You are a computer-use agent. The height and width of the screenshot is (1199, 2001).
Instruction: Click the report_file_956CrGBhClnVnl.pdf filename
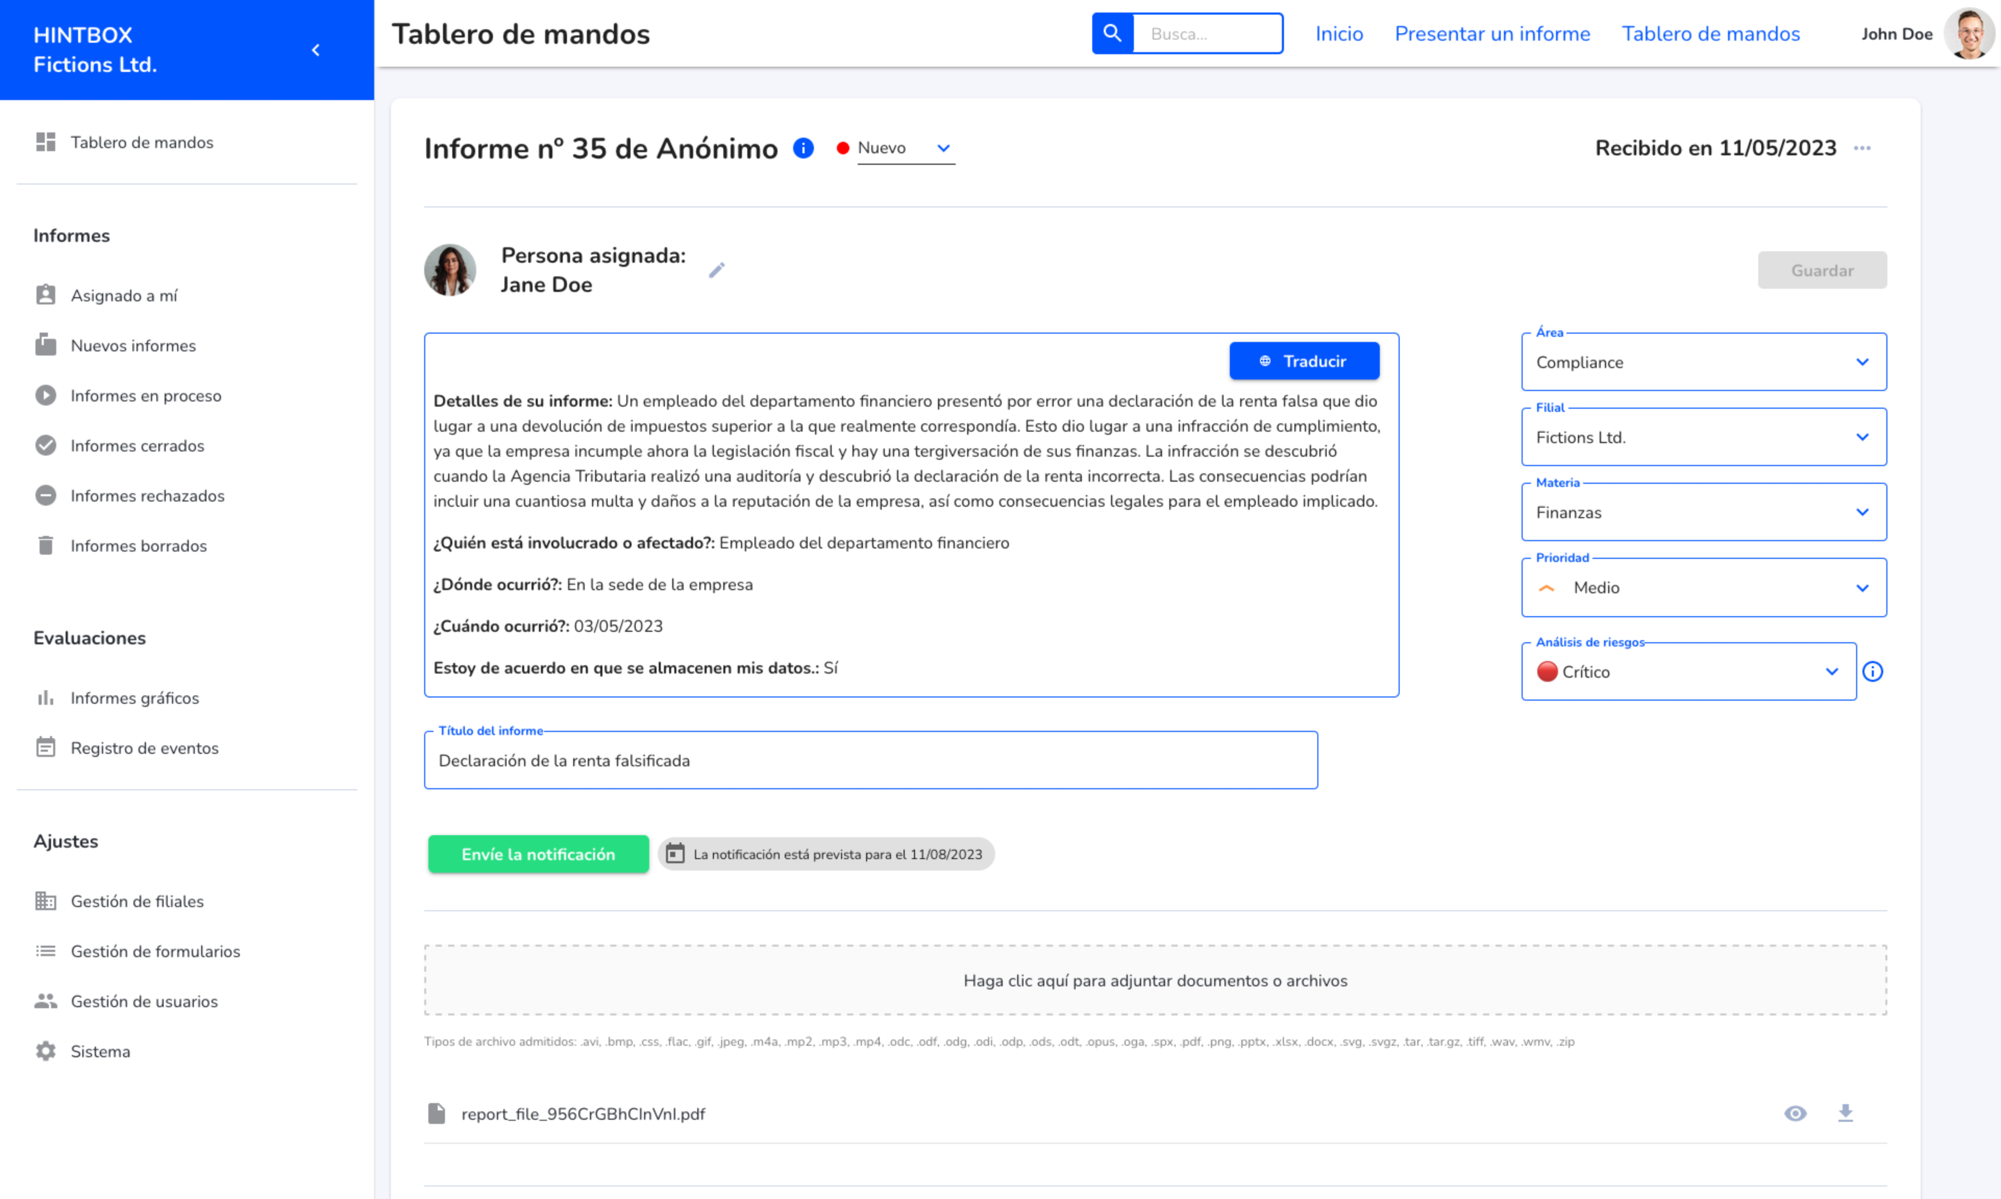583,1114
